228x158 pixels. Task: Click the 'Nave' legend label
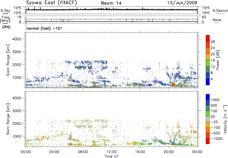217,20
